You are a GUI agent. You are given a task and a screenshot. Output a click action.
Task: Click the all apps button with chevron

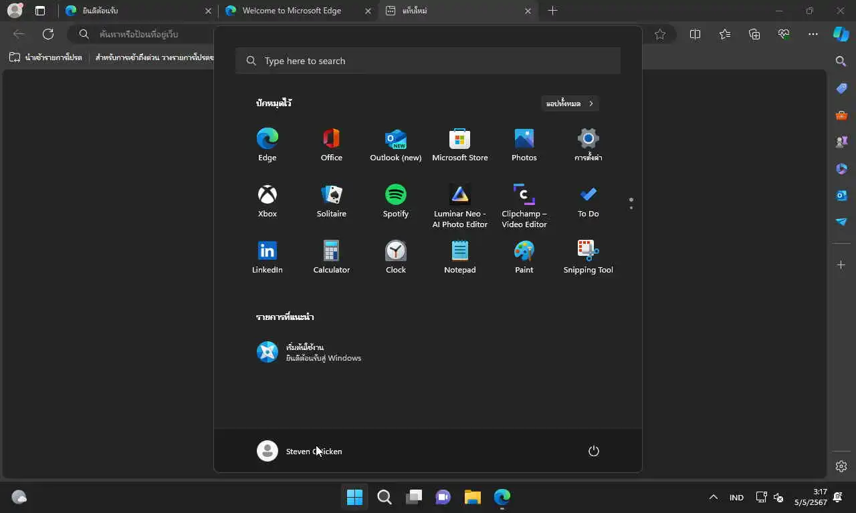[570, 104]
